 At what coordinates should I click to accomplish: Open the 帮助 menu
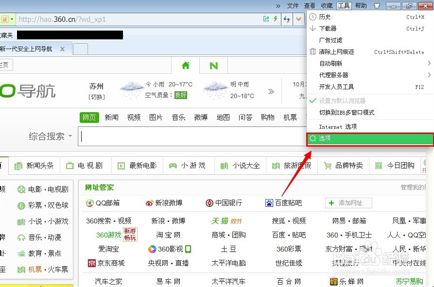coord(361,5)
